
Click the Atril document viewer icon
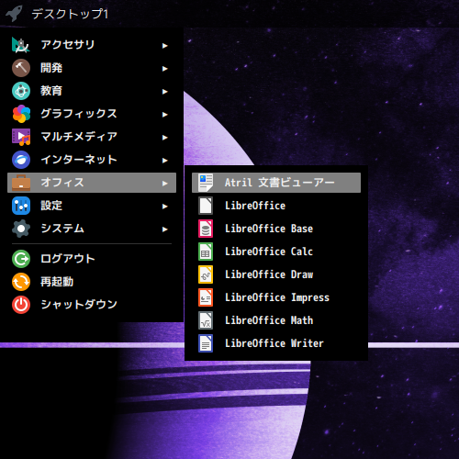click(206, 183)
